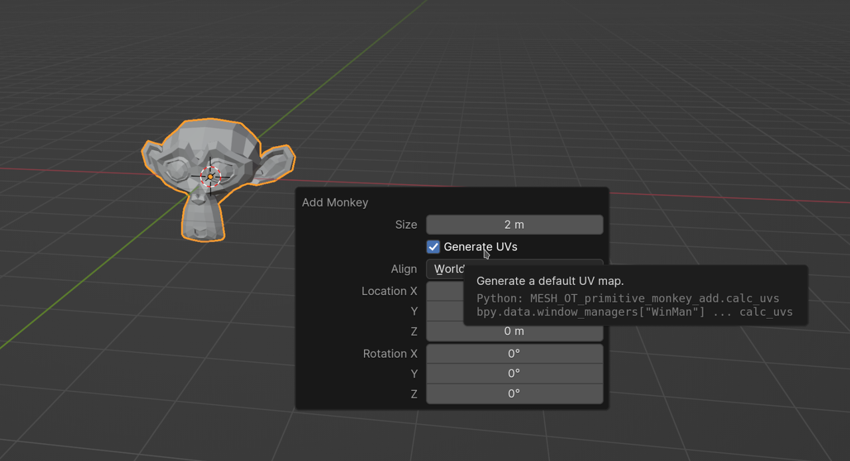Uncheck the Generate UVs checkbox

[433, 247]
